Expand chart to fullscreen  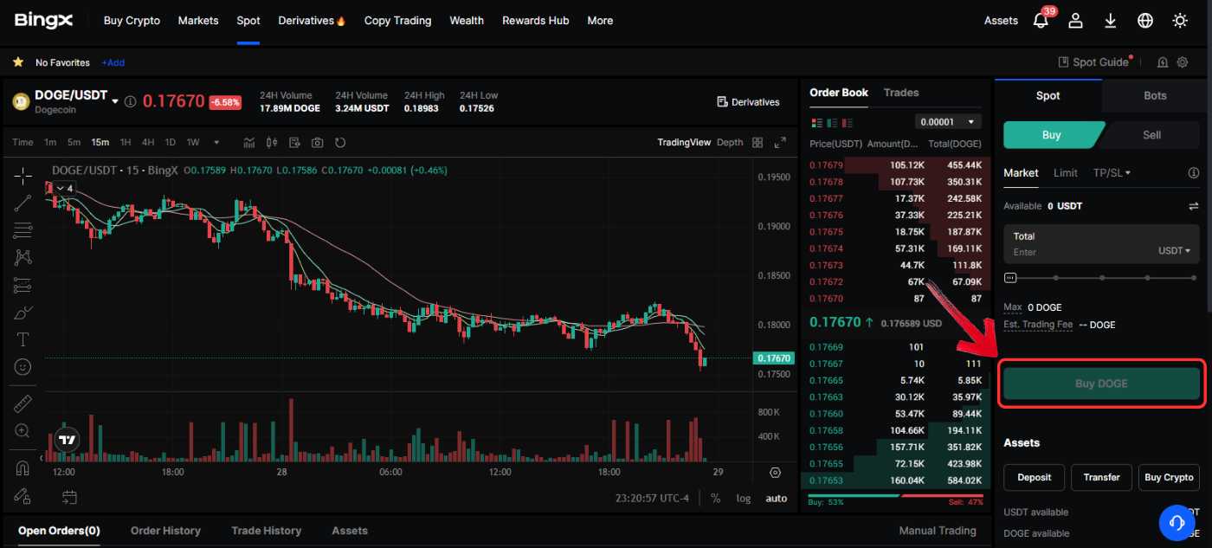click(x=780, y=142)
